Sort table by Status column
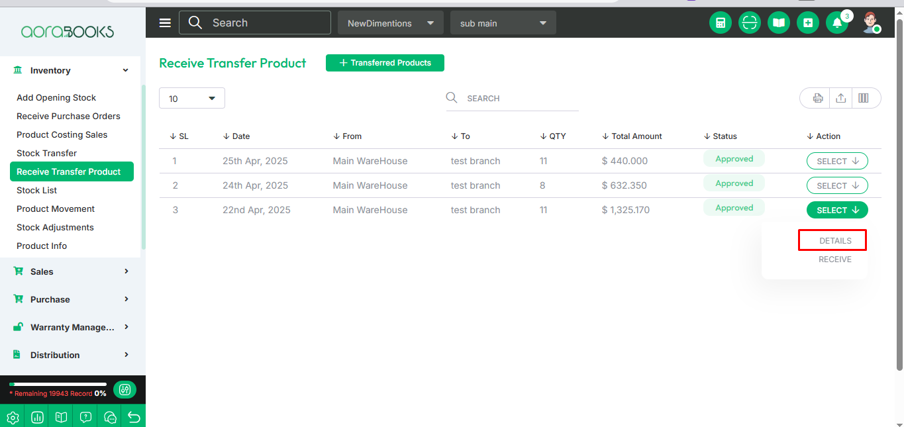The height and width of the screenshot is (427, 904). click(720, 136)
